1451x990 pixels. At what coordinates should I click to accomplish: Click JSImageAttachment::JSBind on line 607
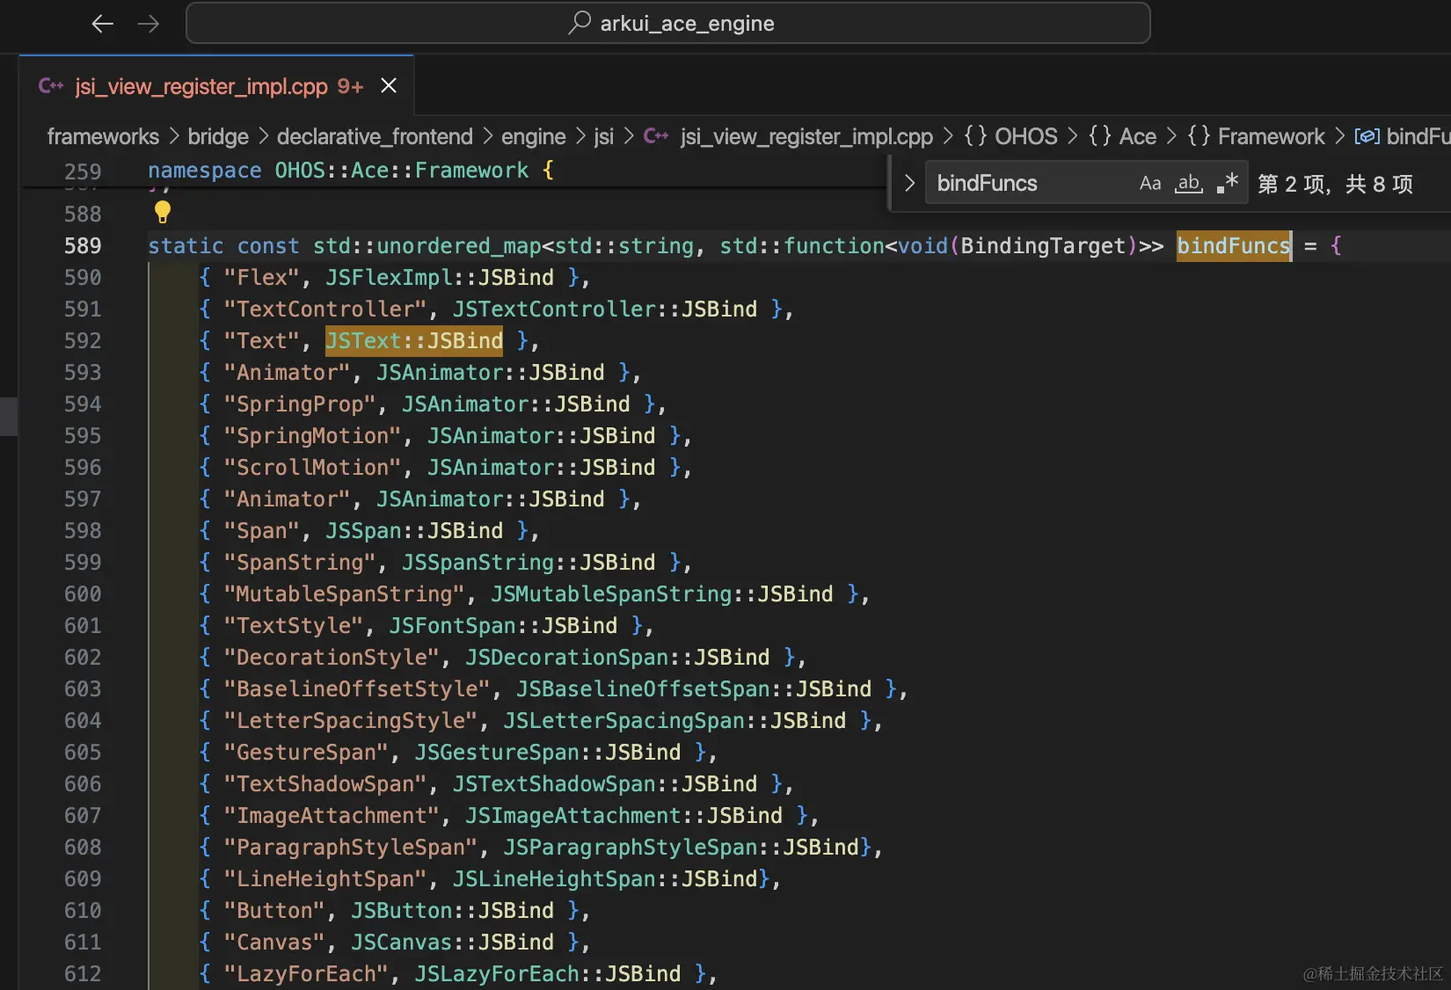tap(624, 815)
